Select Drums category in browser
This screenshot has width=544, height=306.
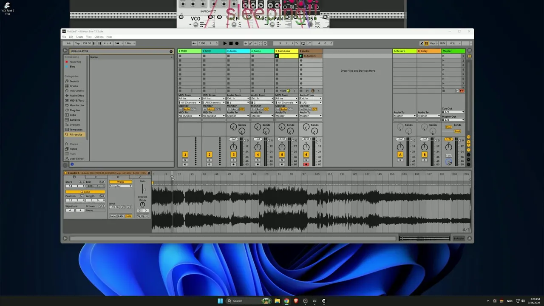click(x=74, y=86)
